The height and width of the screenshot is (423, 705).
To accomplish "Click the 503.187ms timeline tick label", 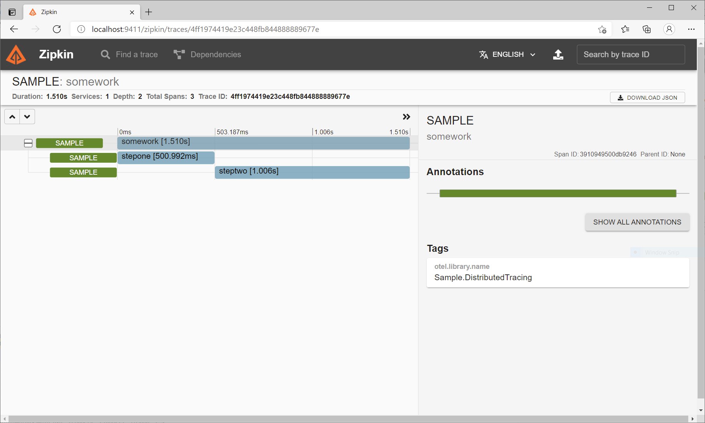I will coord(232,132).
